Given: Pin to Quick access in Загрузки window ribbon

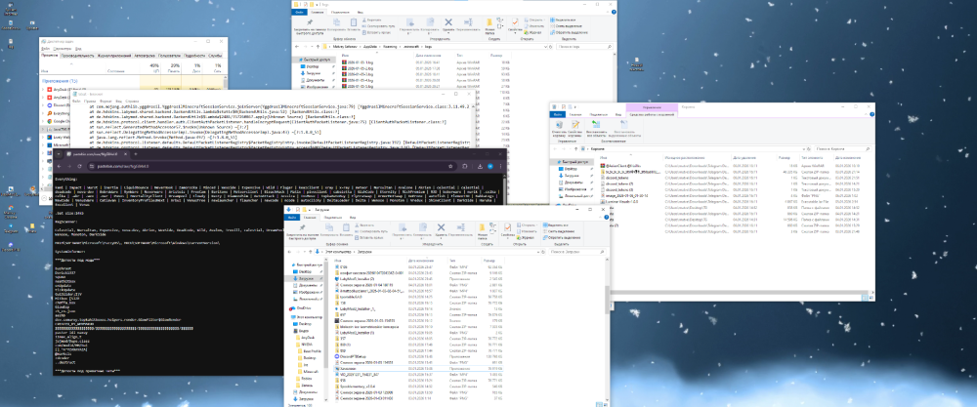Looking at the screenshot, I should pyautogui.click(x=302, y=231).
